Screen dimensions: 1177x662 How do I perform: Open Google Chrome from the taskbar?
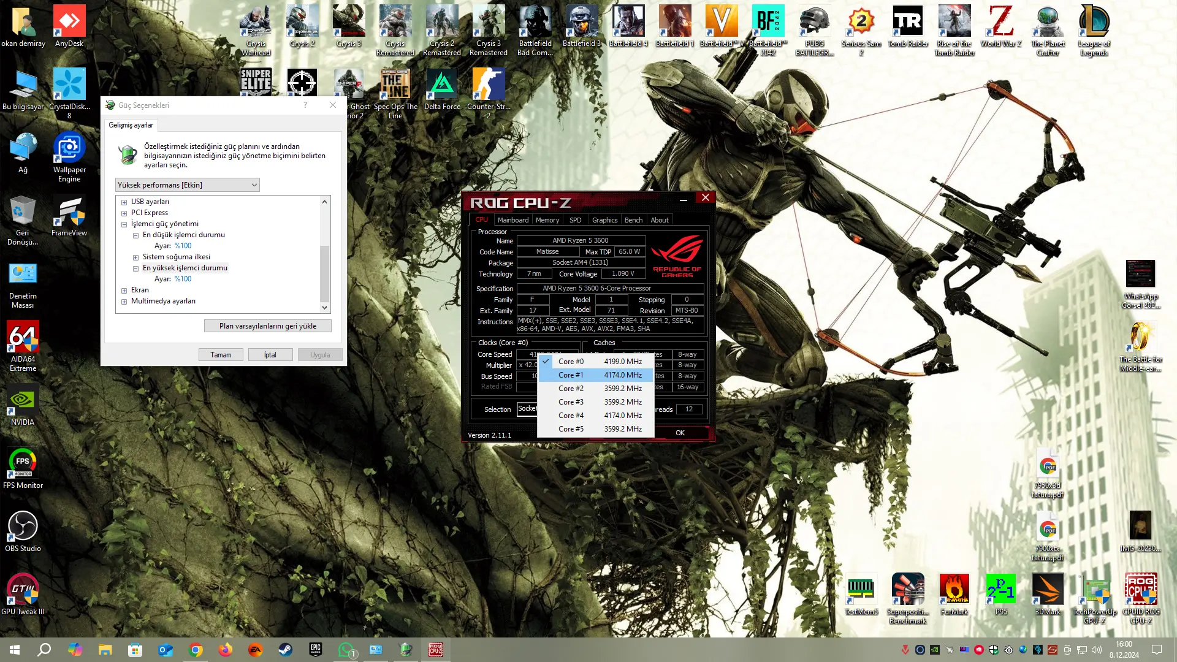(196, 650)
